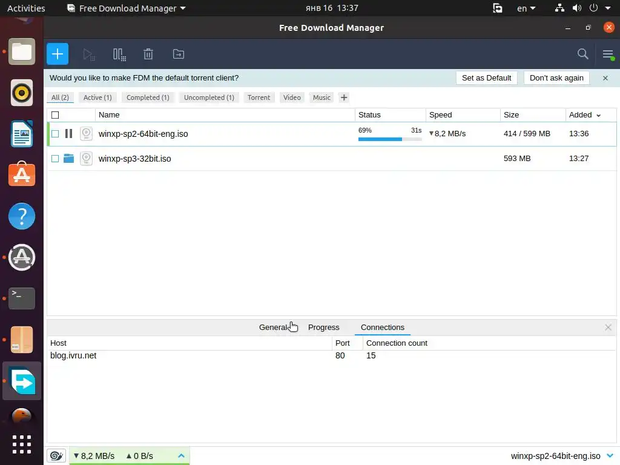Open the search magnifier icon
Screen dimensions: 620x465
(582, 54)
